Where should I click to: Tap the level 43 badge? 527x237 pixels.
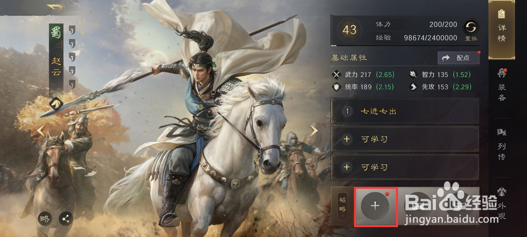coord(349,30)
